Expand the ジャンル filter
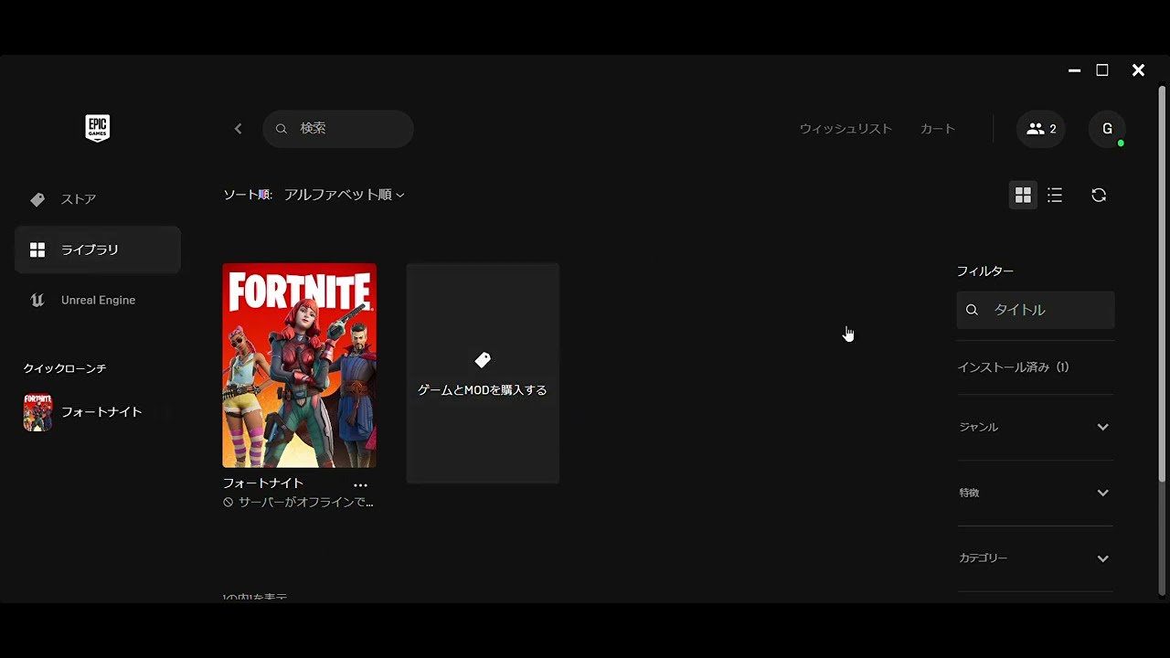Screen dimensions: 1170x658 tap(1035, 427)
